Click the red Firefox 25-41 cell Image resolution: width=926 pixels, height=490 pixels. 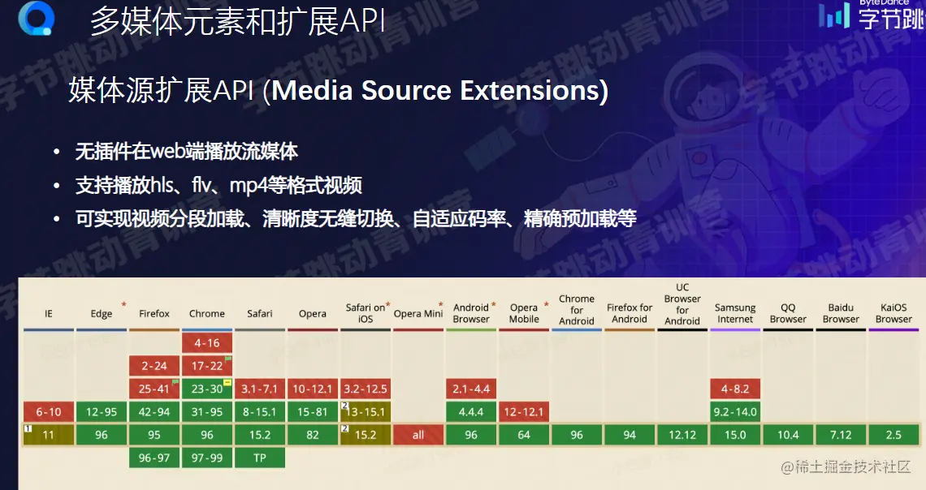click(154, 389)
